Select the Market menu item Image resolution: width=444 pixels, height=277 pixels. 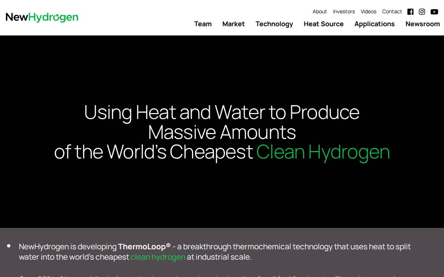coord(233,24)
